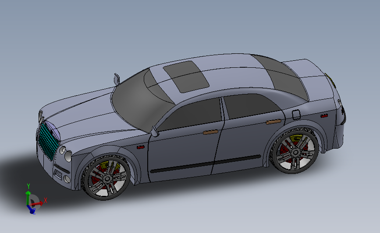Select the near-side mirror by the front door
This screenshot has width=380, height=233.
click(x=155, y=131)
